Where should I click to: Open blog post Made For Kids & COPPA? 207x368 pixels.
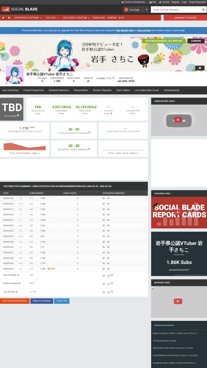tap(175, 333)
